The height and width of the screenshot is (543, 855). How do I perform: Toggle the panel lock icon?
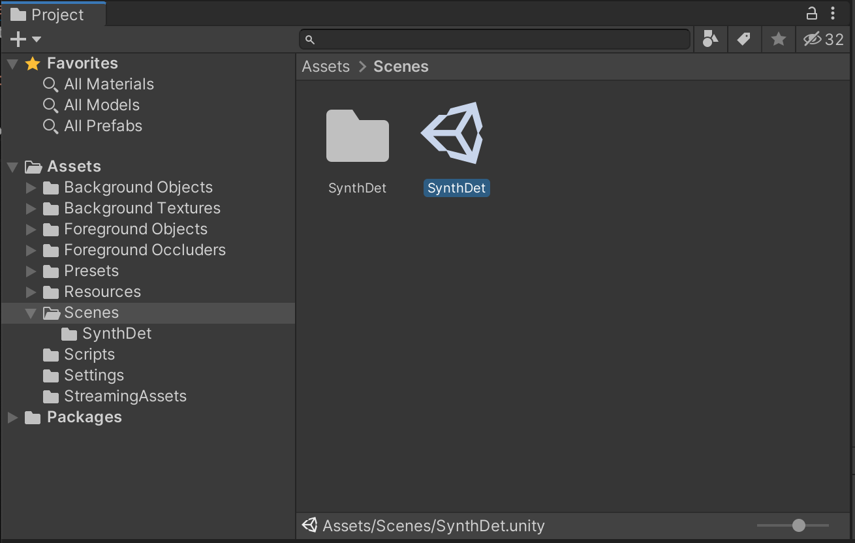pos(812,13)
